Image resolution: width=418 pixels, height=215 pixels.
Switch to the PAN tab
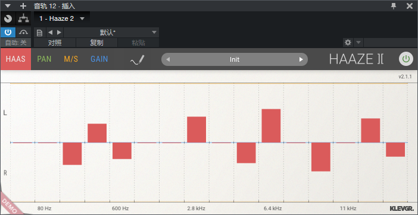click(x=44, y=59)
